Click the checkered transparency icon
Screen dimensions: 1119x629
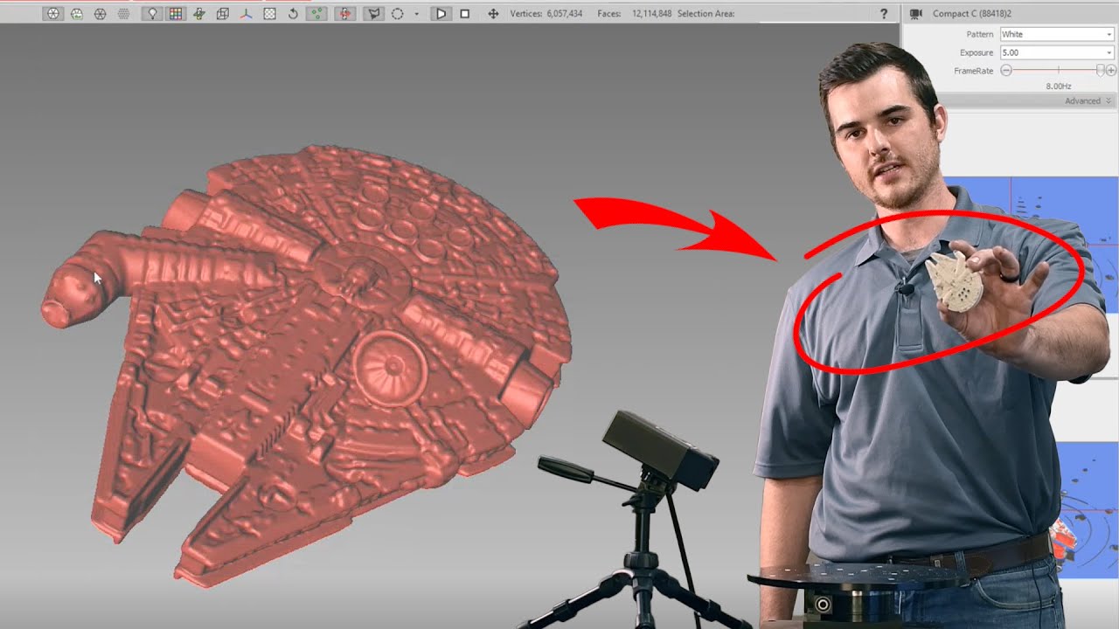tap(269, 14)
